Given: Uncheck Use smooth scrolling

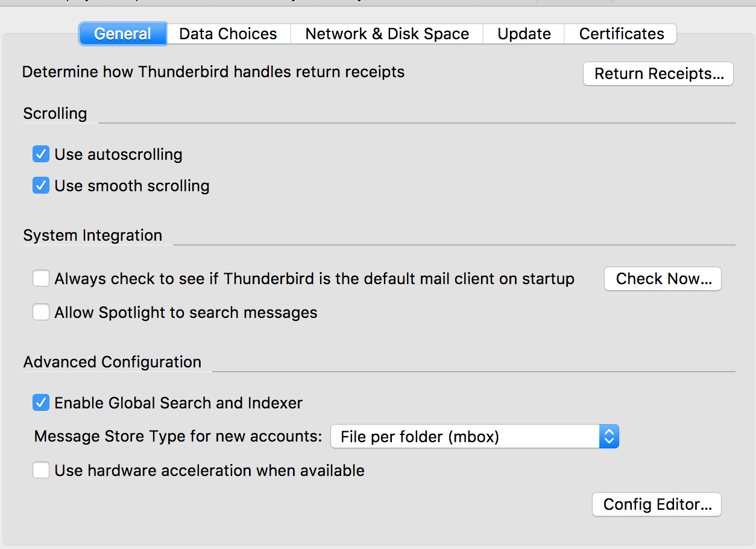Looking at the screenshot, I should click(41, 186).
